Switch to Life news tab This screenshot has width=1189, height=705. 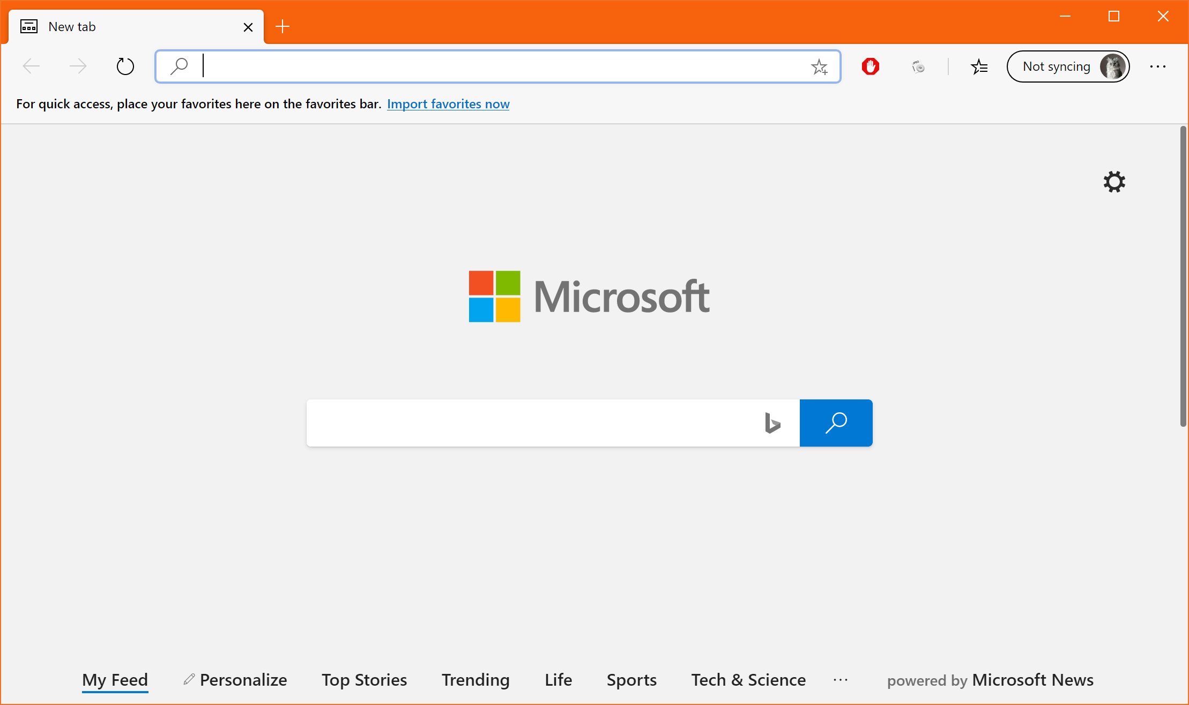pos(559,680)
